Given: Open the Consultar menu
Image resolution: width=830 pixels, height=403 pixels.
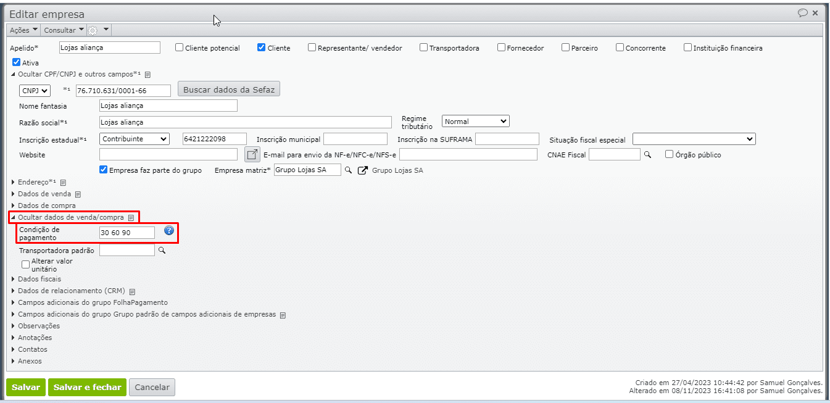Looking at the screenshot, I should (x=64, y=30).
